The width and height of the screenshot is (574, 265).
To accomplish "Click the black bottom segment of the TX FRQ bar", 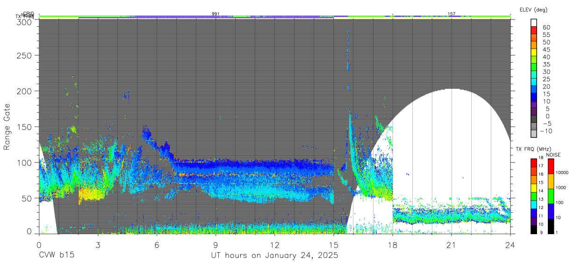I will [x=534, y=229].
